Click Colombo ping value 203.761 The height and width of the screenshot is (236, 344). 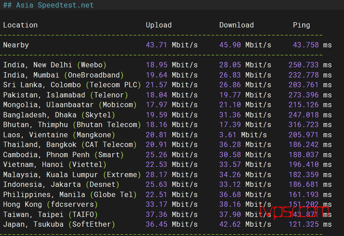304,85
